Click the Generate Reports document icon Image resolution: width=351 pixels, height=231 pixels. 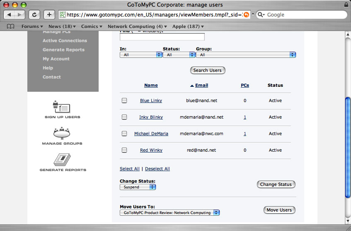62,160
